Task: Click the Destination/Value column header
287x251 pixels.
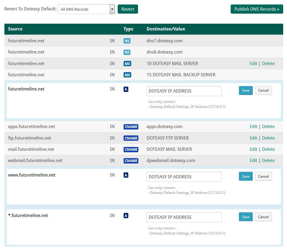Action: 166,29
